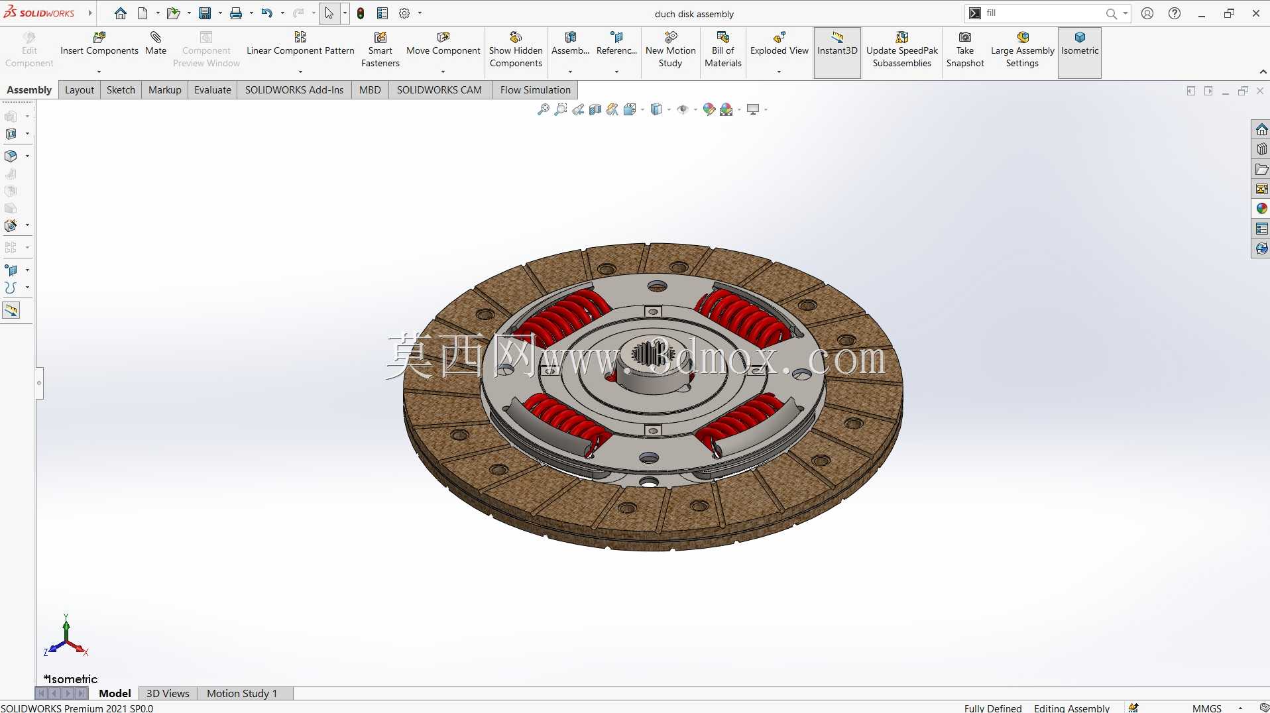Click the left panel expand handle

pyautogui.click(x=39, y=383)
